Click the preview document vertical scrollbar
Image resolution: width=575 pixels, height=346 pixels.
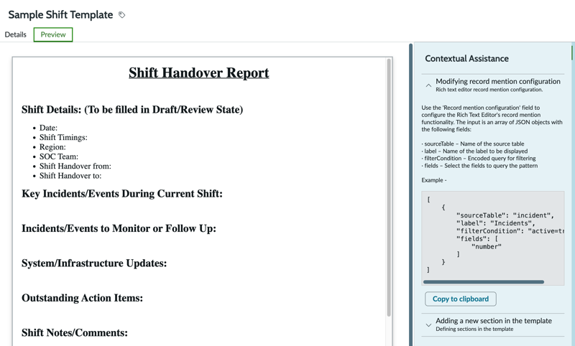coord(389,187)
